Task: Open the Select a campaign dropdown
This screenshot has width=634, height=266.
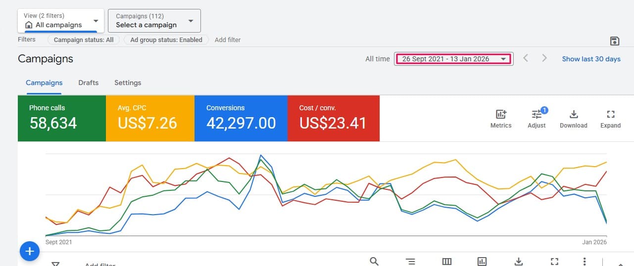Action: tap(154, 21)
